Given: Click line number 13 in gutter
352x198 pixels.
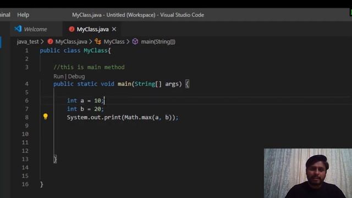Looking at the screenshot, I should coord(25,159).
